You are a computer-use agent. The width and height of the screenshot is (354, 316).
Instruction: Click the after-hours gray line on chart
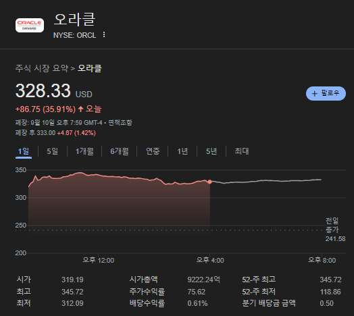click(x=266, y=180)
